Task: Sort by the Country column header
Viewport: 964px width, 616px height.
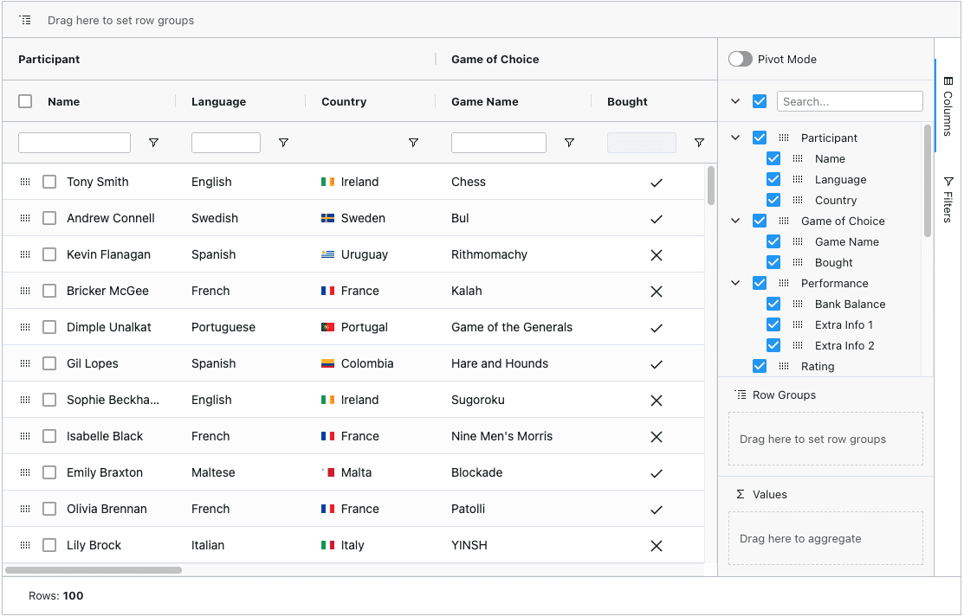Action: [344, 101]
